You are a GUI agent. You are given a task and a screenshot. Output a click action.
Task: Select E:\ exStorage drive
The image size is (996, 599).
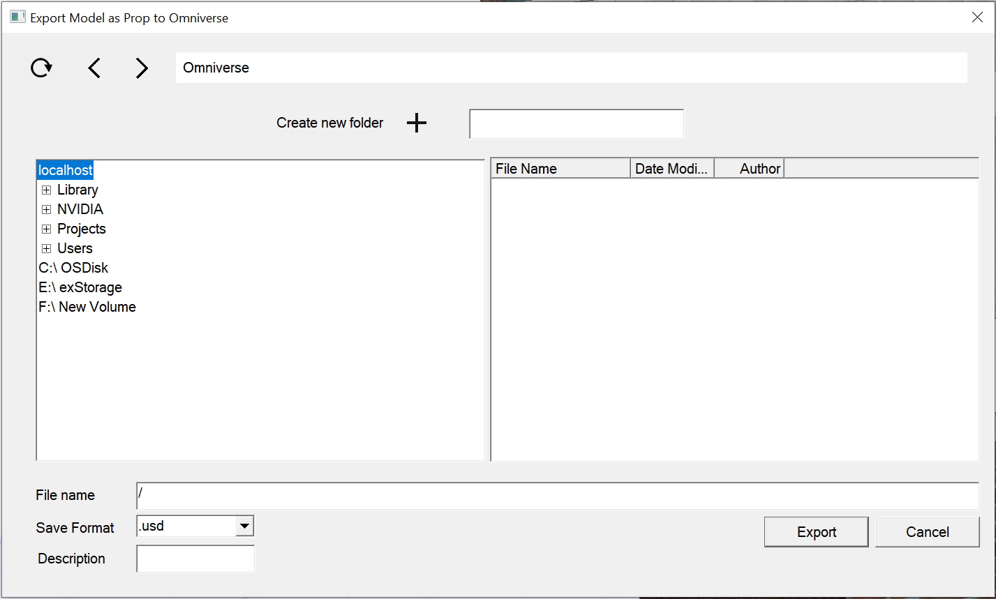(80, 287)
